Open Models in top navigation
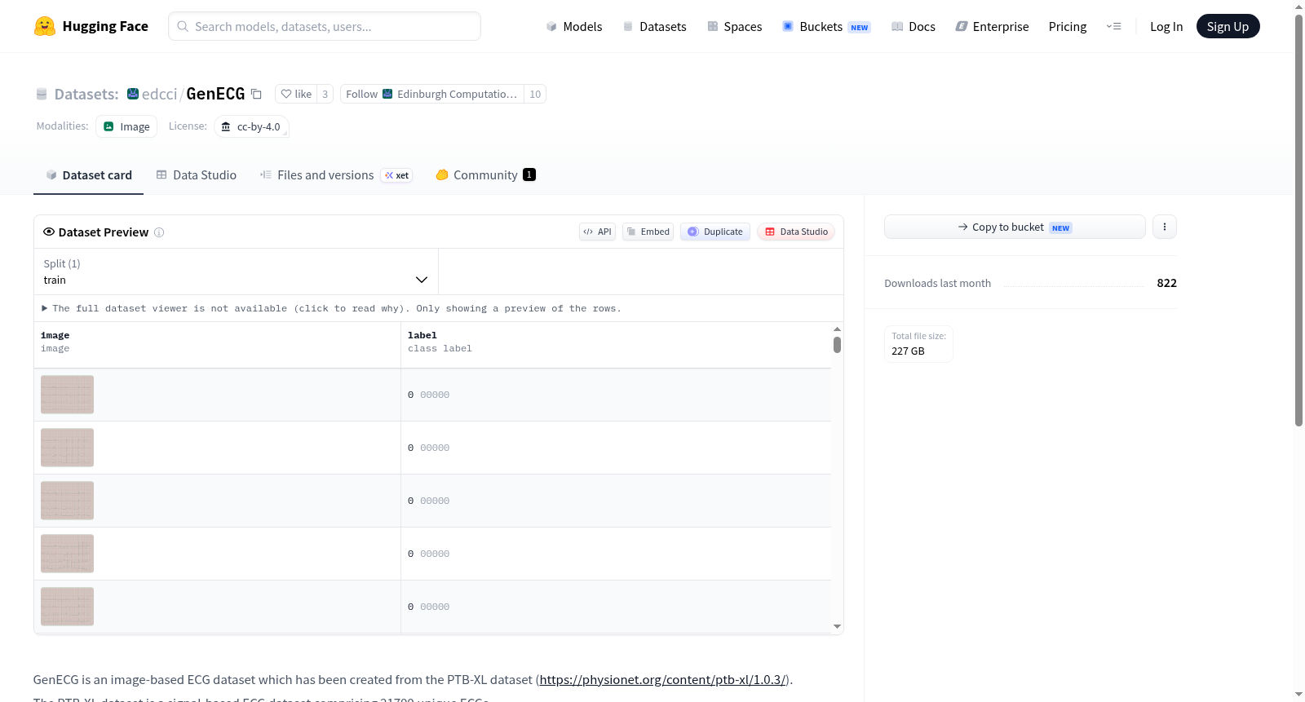The height and width of the screenshot is (702, 1305). (574, 26)
